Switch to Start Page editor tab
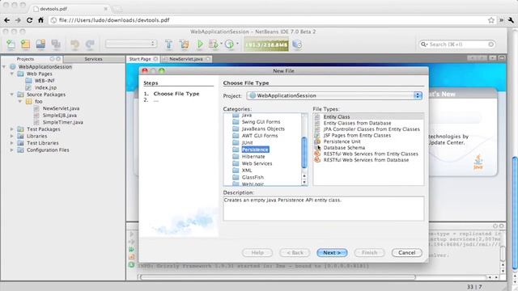The width and height of the screenshot is (518, 291). (x=140, y=59)
